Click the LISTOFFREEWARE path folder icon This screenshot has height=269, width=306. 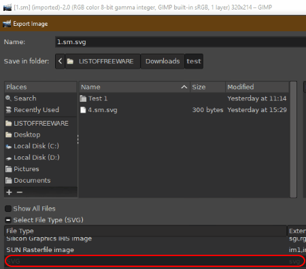pyautogui.click(x=70, y=61)
